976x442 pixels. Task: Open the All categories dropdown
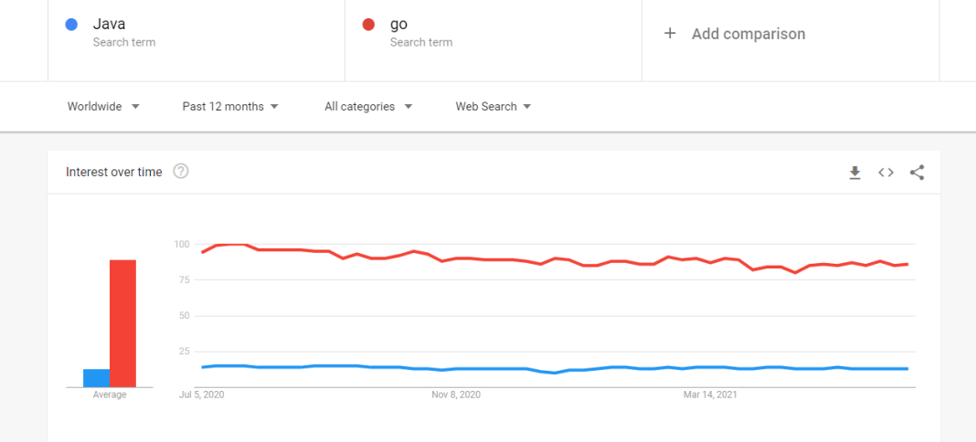368,106
